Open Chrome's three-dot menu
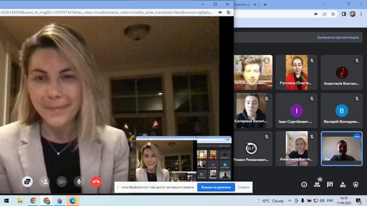 (361, 14)
